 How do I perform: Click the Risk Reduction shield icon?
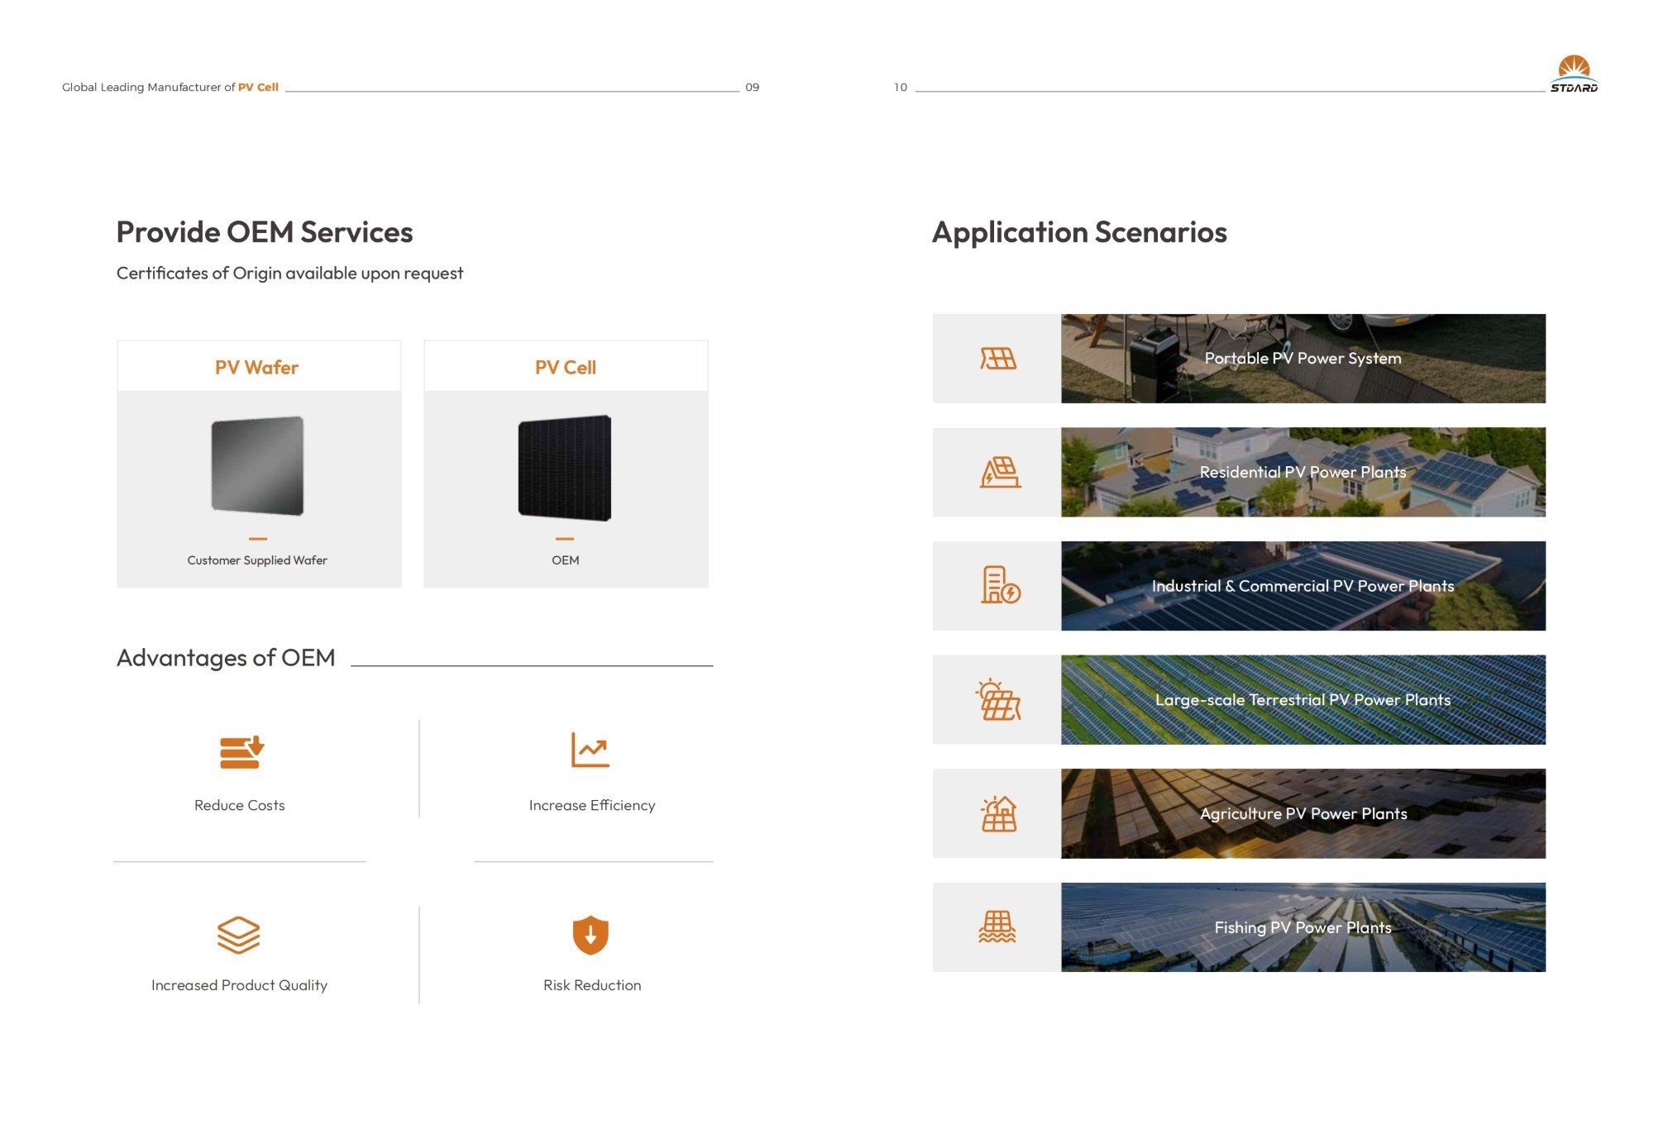click(x=590, y=935)
